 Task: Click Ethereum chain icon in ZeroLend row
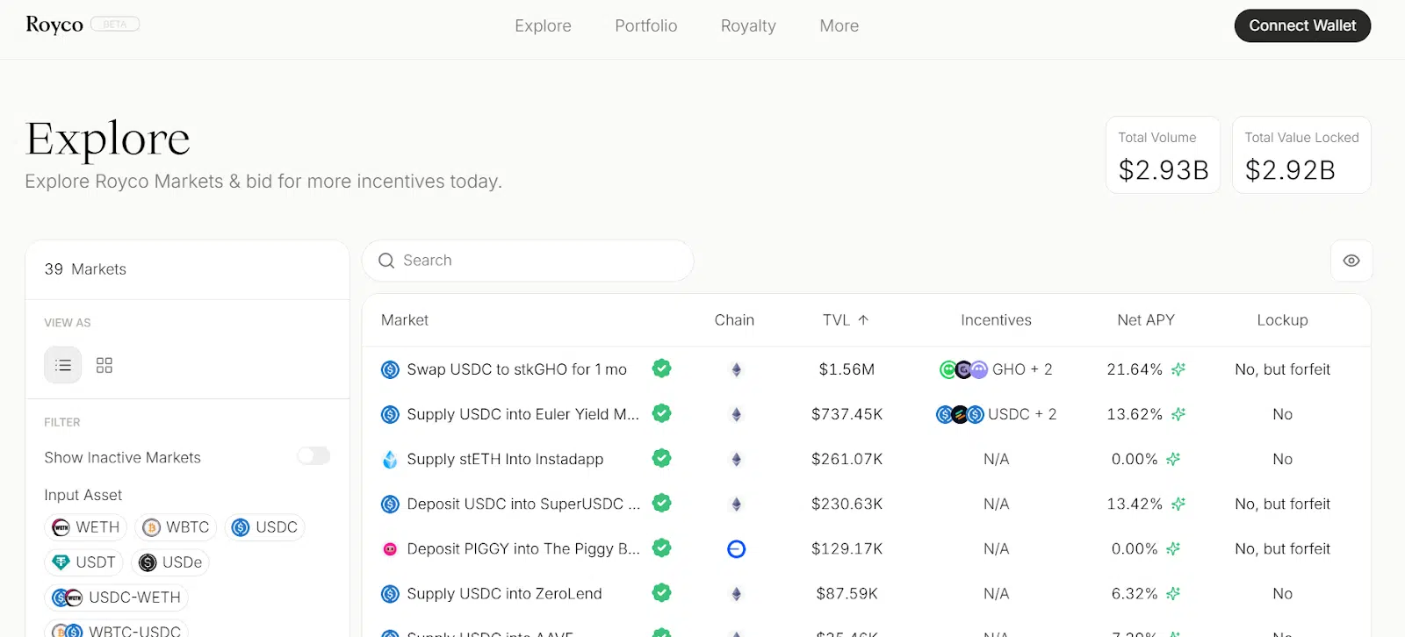point(737,593)
